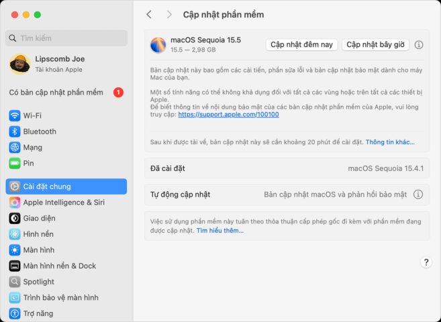Image resolution: width=441 pixels, height=322 pixels.
Task: Go forward with the right chevron
Action: click(x=169, y=15)
